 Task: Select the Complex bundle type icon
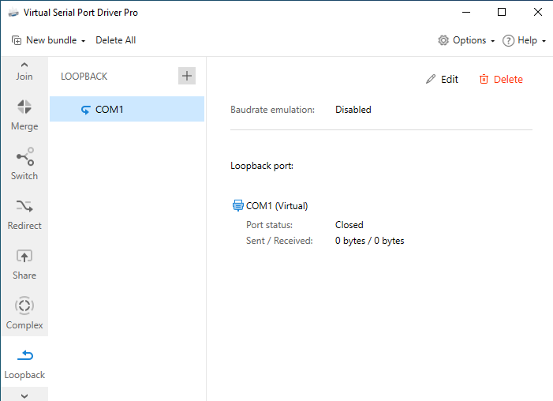tap(24, 305)
